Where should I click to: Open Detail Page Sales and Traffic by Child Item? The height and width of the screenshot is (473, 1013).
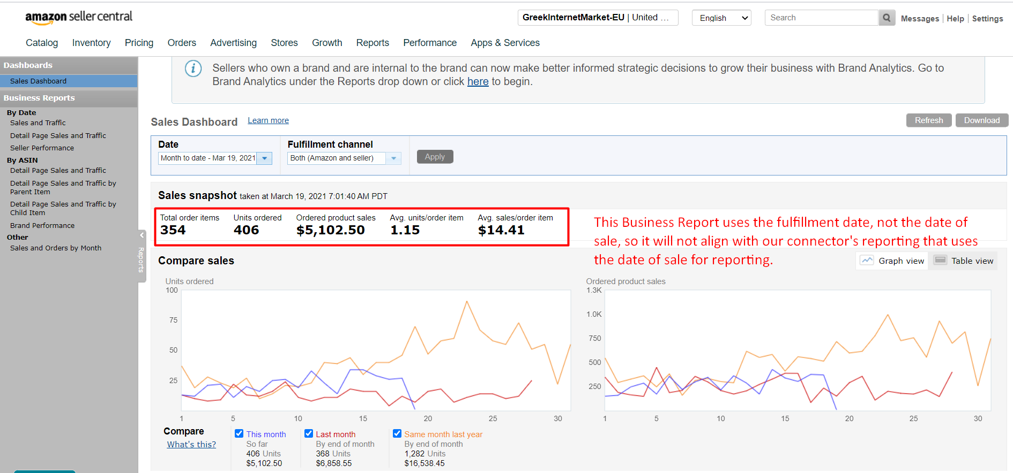63,208
